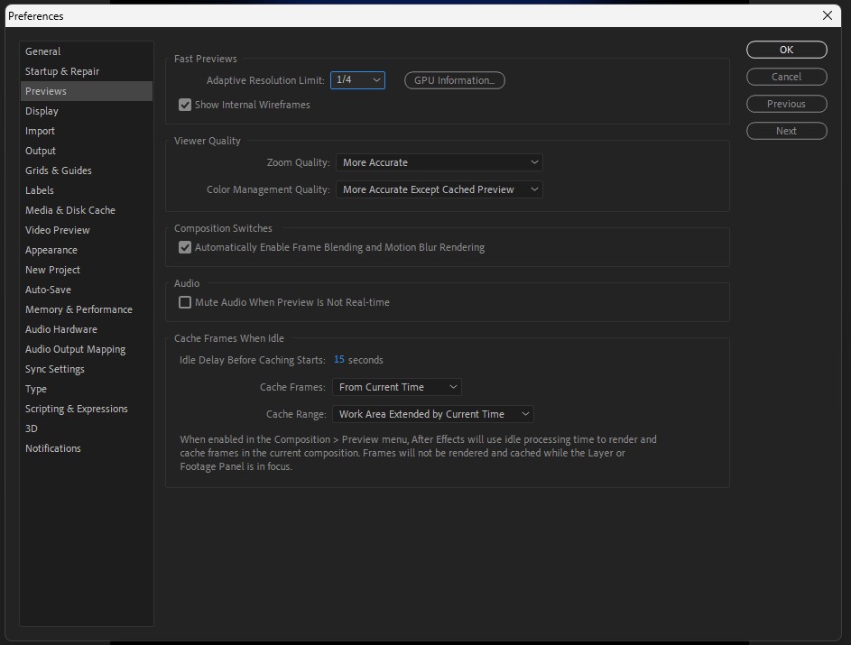Open the Audio Hardware preferences
851x645 pixels.
pos(60,329)
